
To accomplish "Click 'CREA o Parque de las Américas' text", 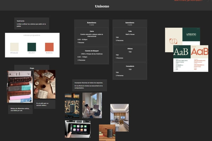I will [92, 54].
